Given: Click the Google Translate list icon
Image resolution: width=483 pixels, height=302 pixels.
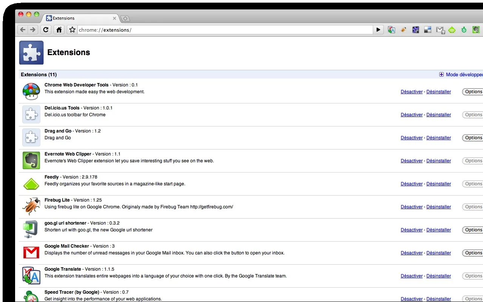Looking at the screenshot, I should (31, 276).
